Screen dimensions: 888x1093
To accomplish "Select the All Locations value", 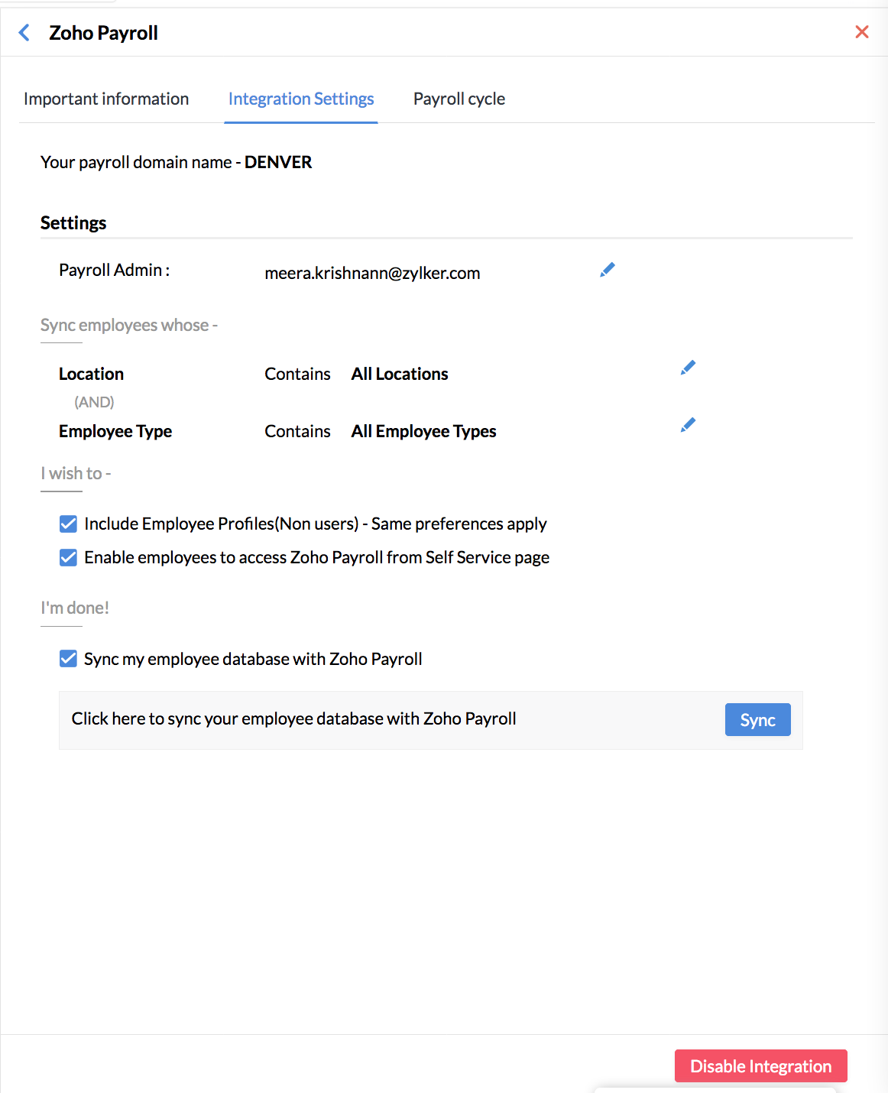I will pos(399,374).
